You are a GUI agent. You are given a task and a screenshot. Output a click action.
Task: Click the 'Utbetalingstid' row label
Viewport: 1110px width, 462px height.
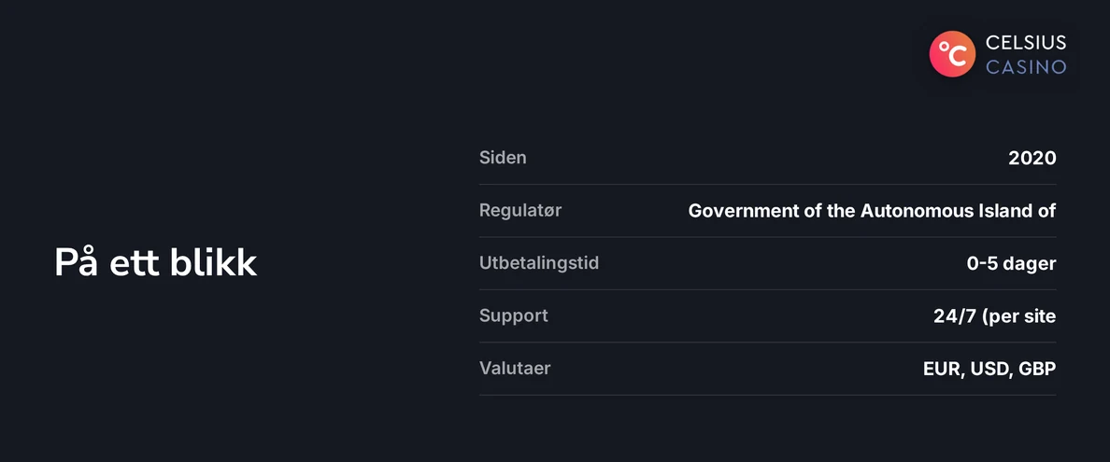point(539,263)
